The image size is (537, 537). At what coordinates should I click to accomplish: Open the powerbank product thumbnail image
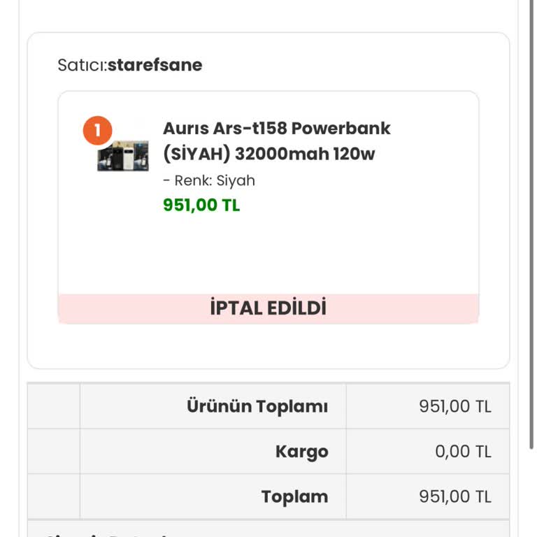123,156
